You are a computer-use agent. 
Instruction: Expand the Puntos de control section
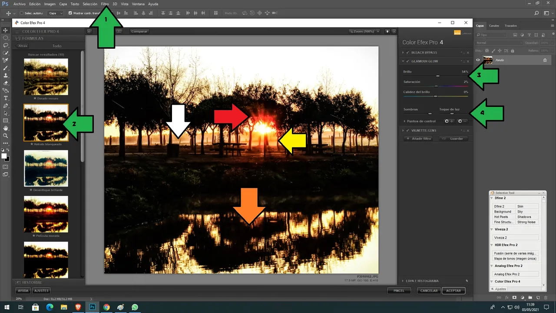tap(405, 121)
